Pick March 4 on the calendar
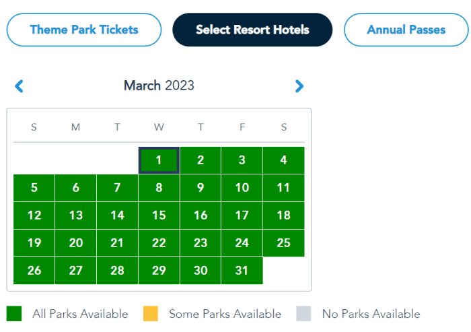This screenshot has height=332, width=471. click(283, 160)
